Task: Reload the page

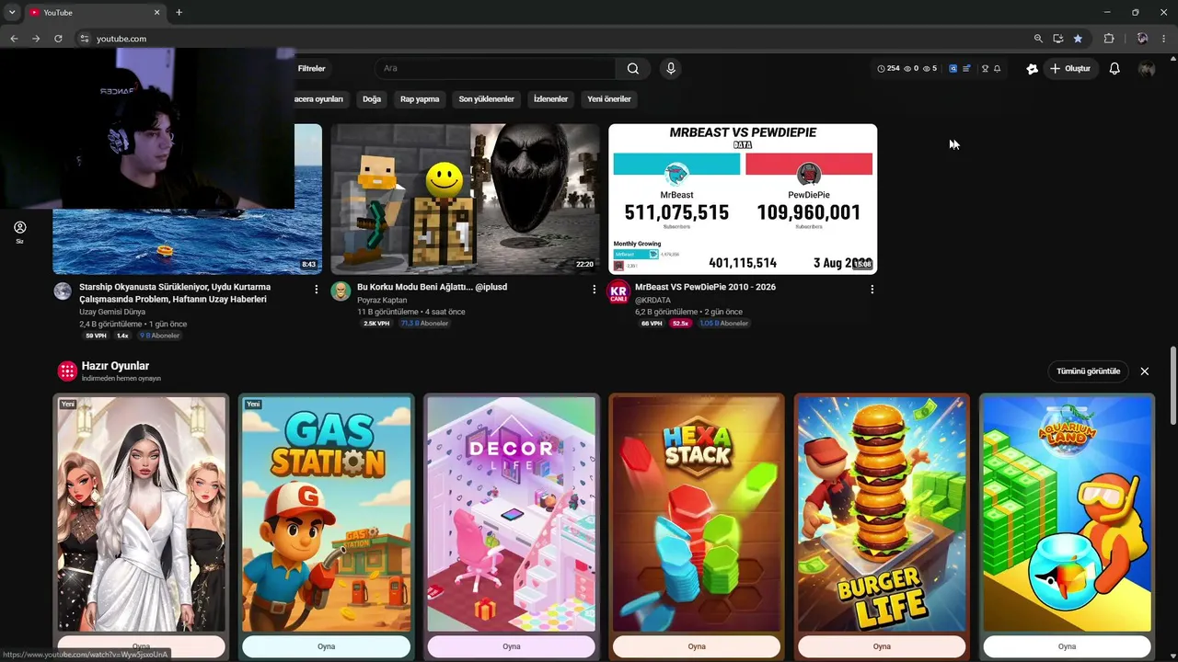Action: click(x=58, y=39)
